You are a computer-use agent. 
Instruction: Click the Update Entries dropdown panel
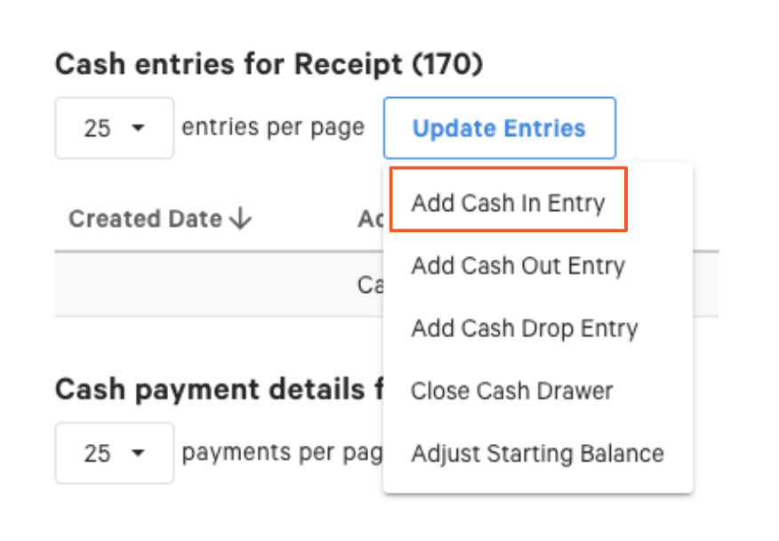pyautogui.click(x=537, y=328)
